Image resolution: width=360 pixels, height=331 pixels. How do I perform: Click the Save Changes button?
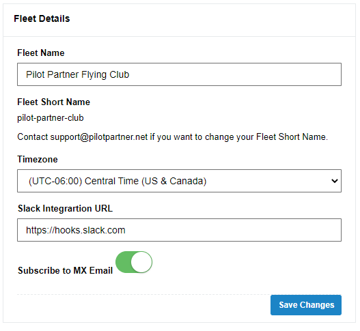click(306, 305)
